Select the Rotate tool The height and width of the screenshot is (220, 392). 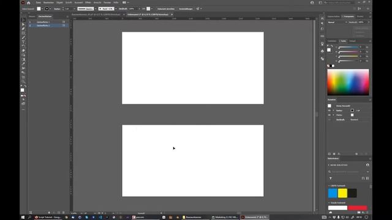pyautogui.click(x=23, y=46)
